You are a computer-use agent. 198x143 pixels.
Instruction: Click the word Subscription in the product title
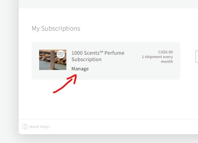click(x=86, y=59)
